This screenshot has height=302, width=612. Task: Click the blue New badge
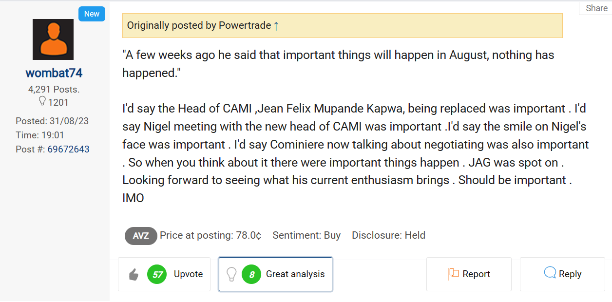92,14
